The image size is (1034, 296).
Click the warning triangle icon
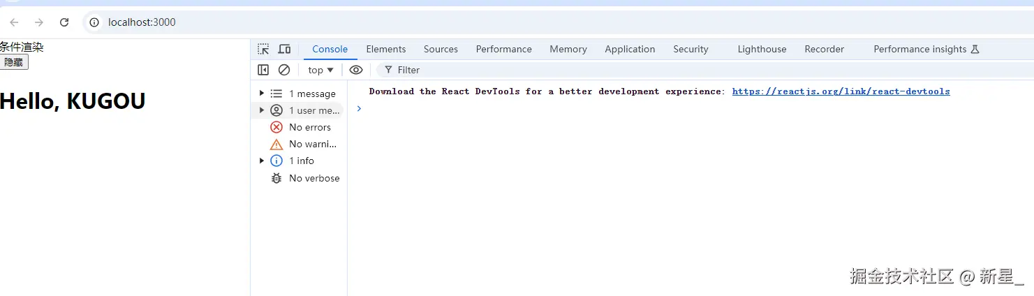[276, 144]
